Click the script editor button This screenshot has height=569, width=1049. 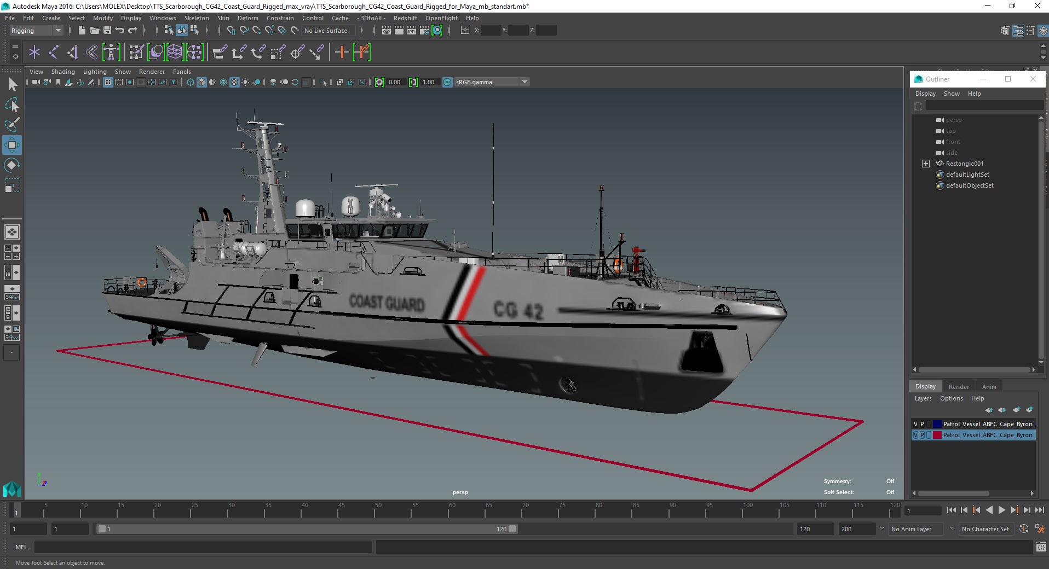click(x=1041, y=547)
